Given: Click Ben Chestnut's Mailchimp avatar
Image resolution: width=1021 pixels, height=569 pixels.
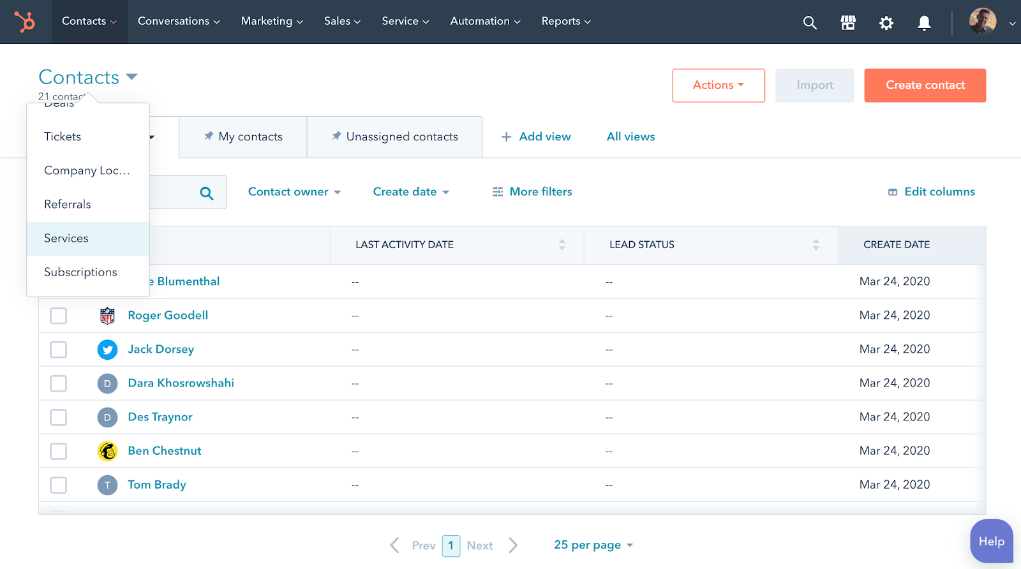Looking at the screenshot, I should [107, 451].
